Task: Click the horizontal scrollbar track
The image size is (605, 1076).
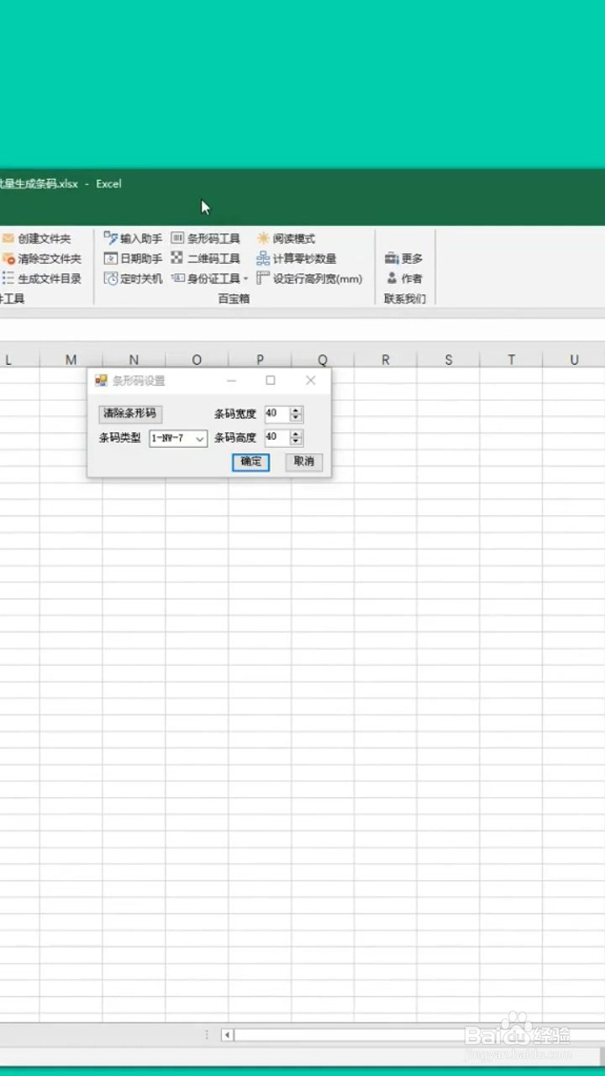Action: (x=419, y=1035)
